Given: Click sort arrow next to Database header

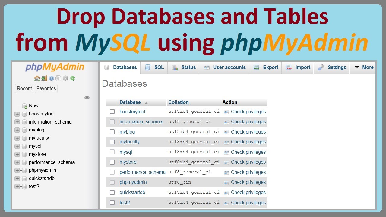Looking at the screenshot, I should (146, 103).
